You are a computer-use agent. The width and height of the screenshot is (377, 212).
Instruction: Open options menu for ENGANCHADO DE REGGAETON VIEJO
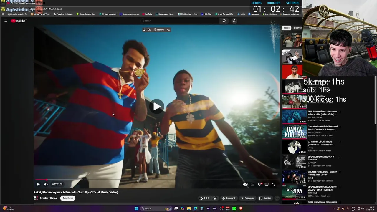tap(340, 187)
